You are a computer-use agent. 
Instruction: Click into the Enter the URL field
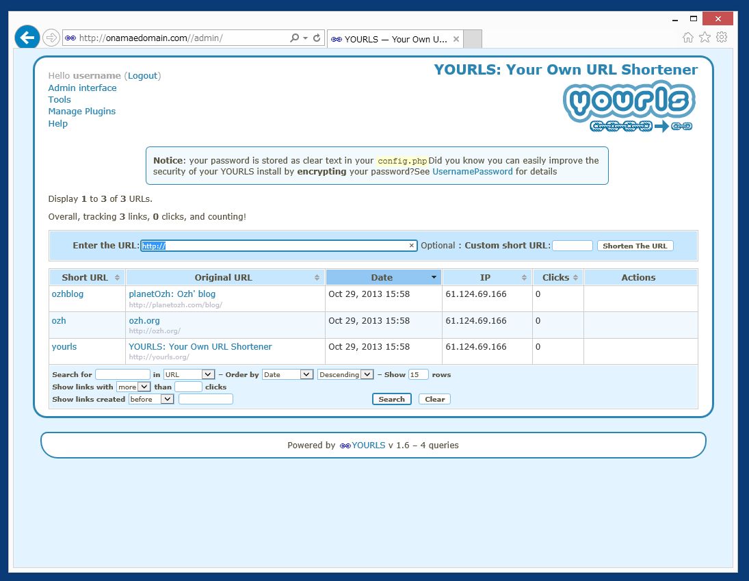point(278,246)
